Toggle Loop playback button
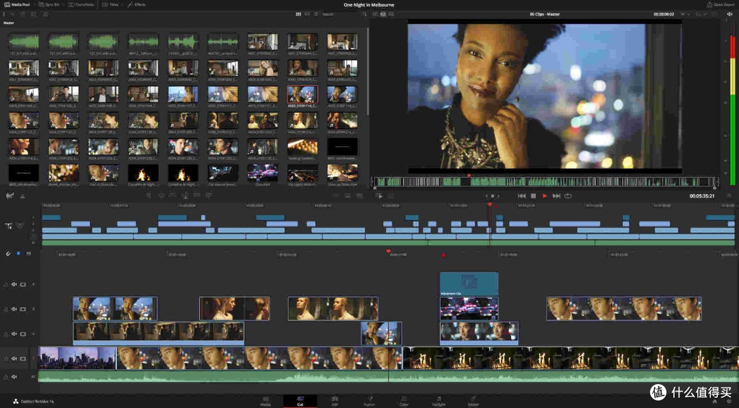This screenshot has width=739, height=408. click(x=568, y=195)
